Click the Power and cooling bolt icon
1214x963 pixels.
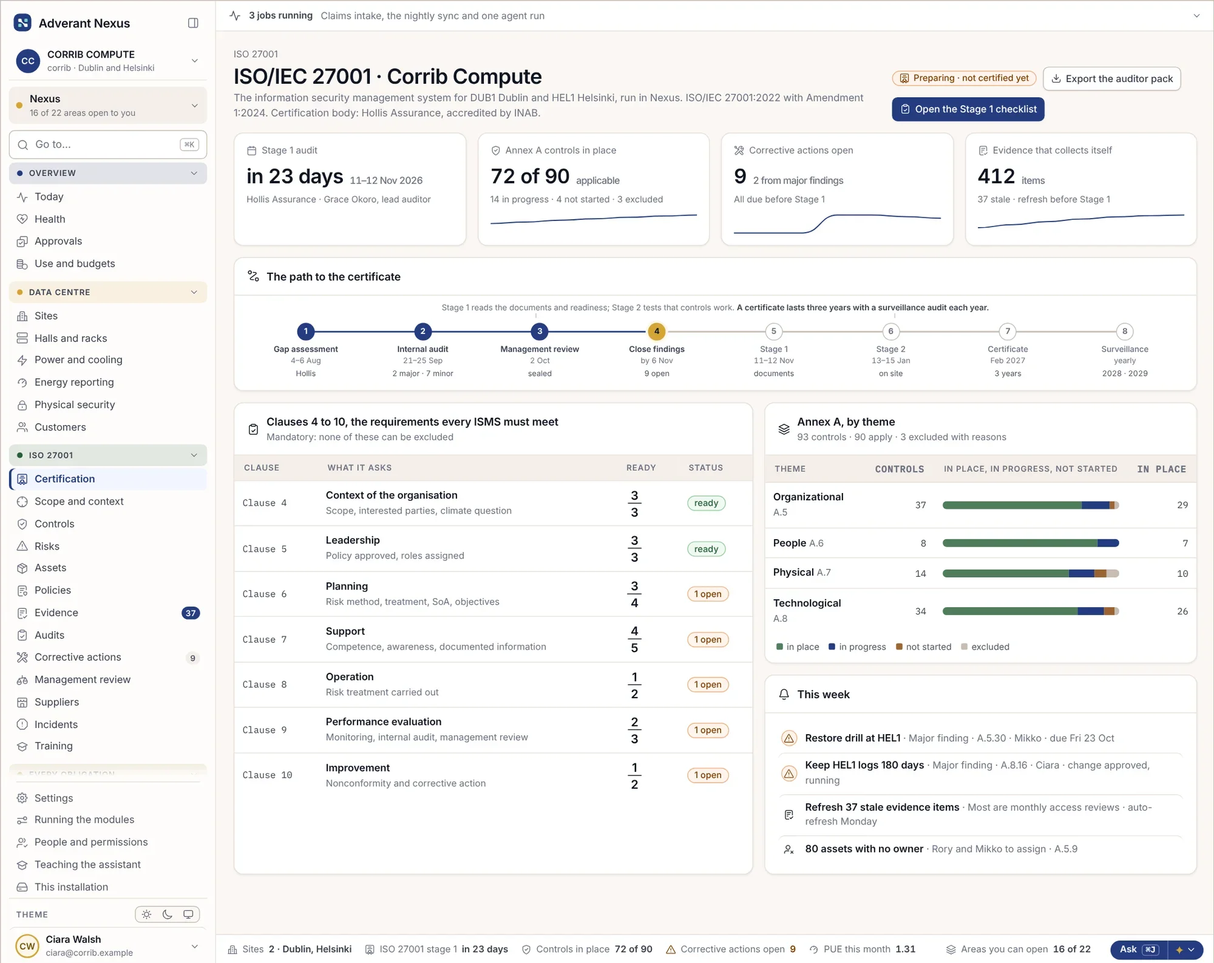[22, 360]
